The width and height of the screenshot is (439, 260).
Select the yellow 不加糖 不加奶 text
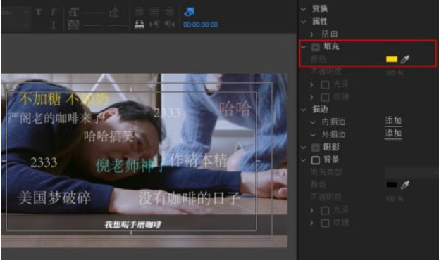(x=63, y=98)
